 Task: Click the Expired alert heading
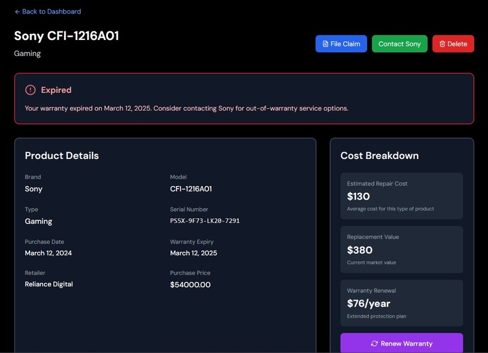click(x=56, y=90)
